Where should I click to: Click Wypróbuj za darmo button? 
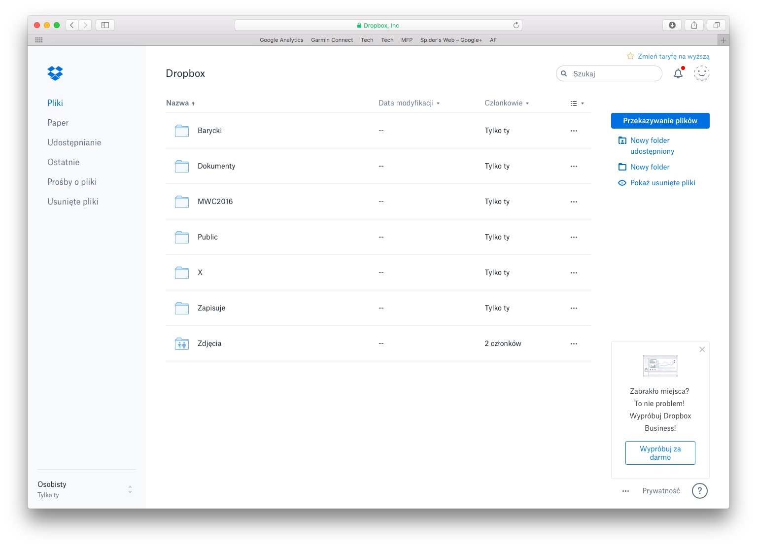coord(660,453)
